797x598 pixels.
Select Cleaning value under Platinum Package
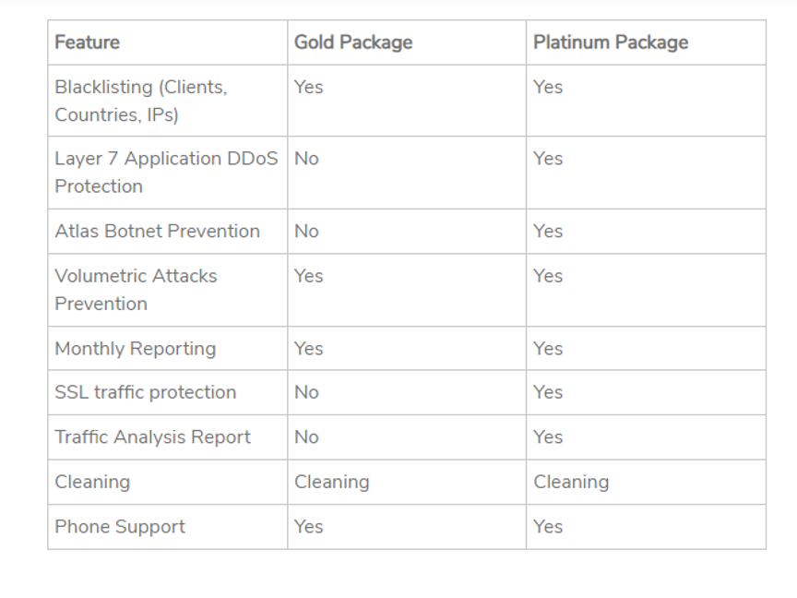[571, 482]
